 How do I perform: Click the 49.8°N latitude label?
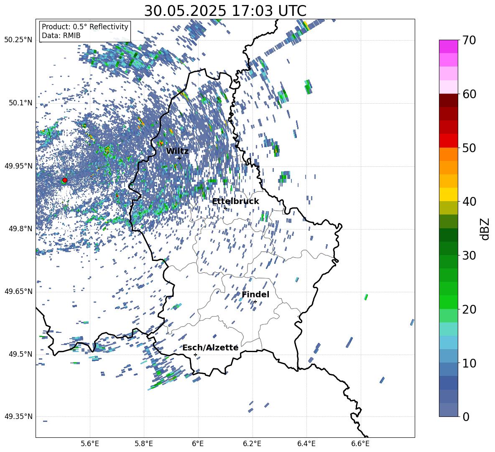coord(20,229)
